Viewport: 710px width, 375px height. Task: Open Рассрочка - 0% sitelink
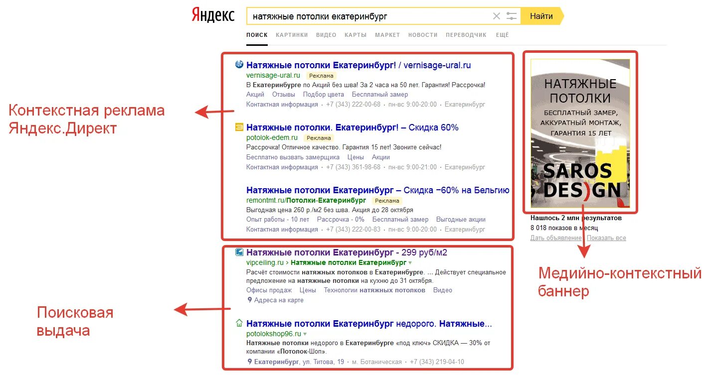(341, 219)
